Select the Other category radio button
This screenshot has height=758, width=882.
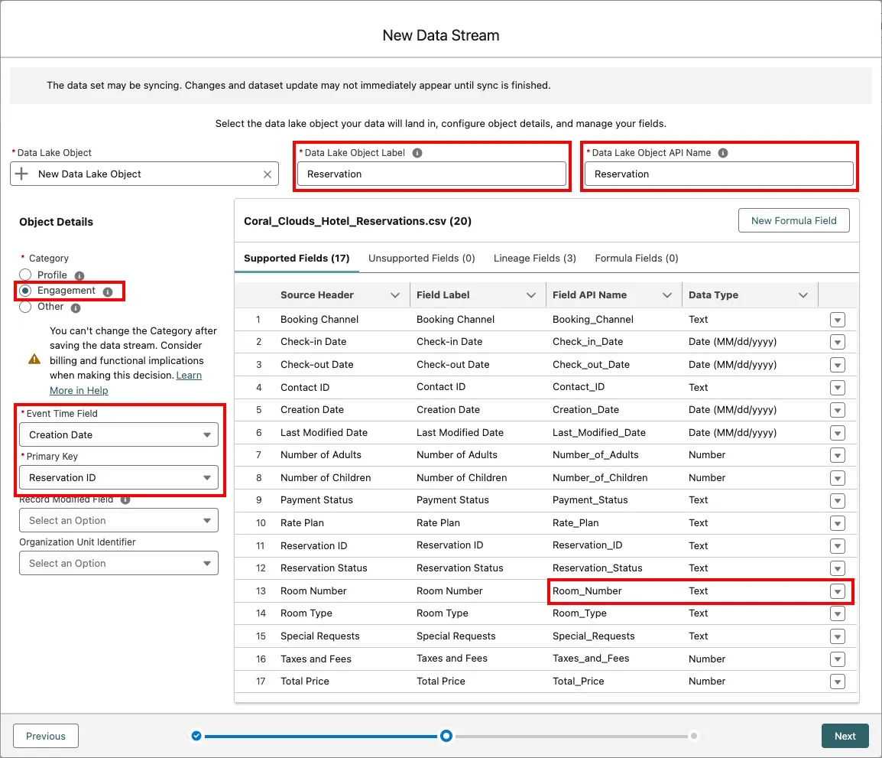[x=25, y=307]
